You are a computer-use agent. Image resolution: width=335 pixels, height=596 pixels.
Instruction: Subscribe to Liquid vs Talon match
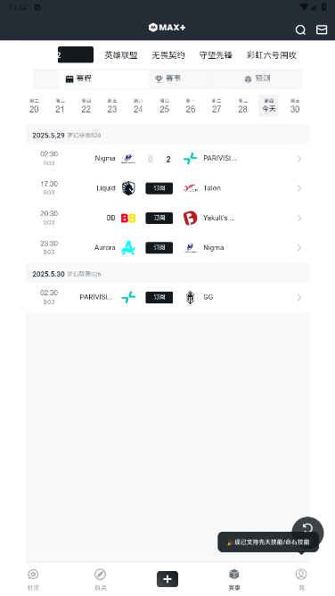coord(159,188)
